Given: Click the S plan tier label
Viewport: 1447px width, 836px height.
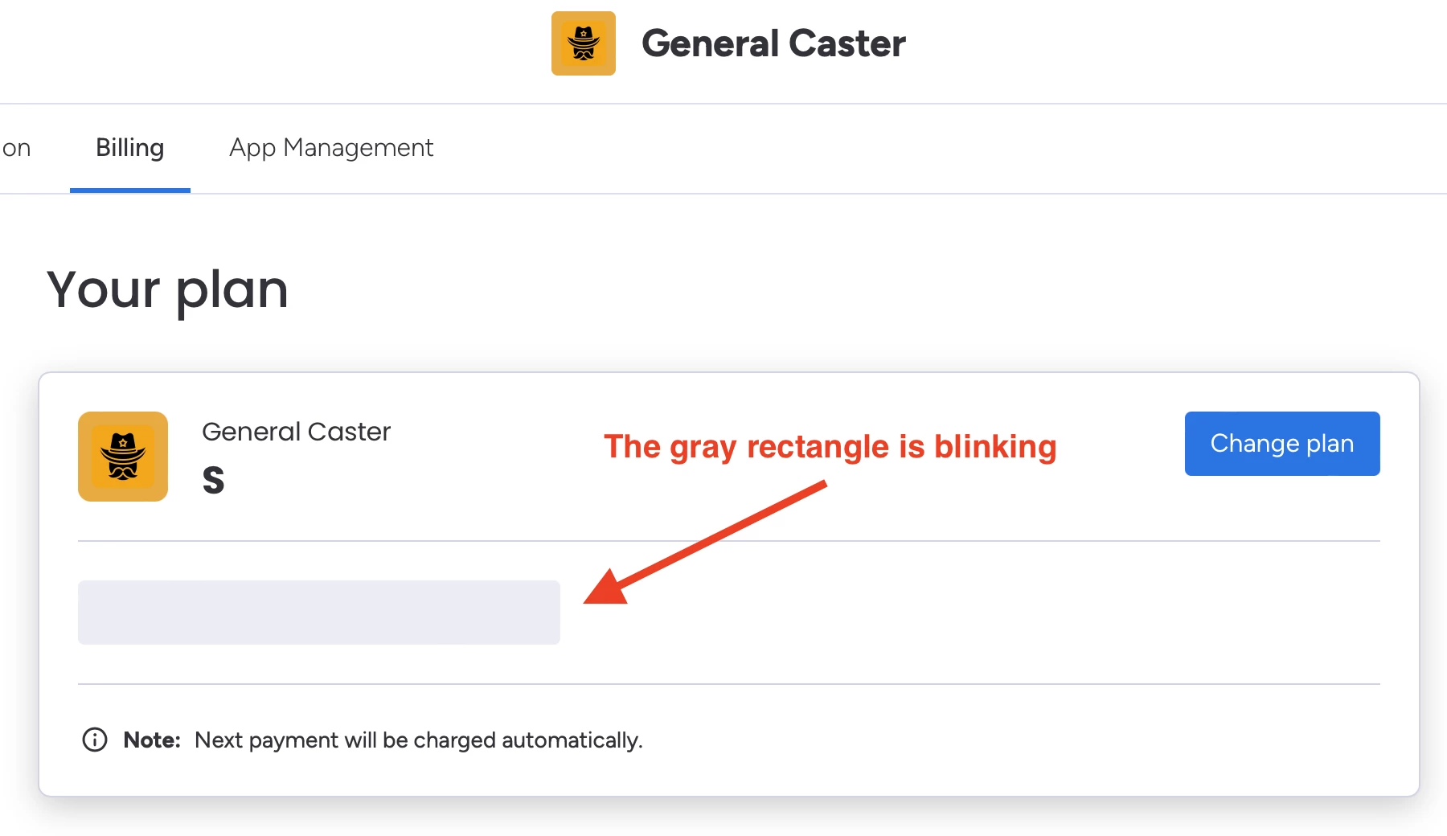Looking at the screenshot, I should point(213,480).
